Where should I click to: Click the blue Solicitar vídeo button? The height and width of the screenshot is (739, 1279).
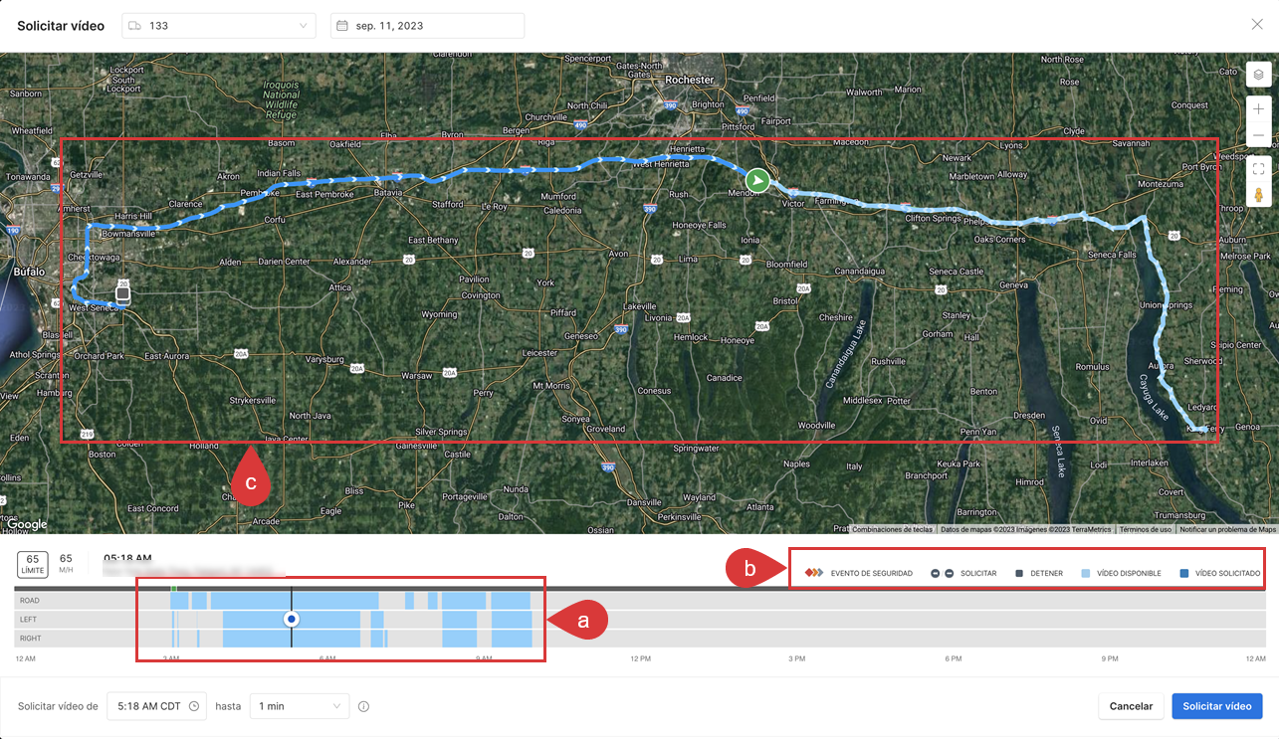(x=1217, y=706)
